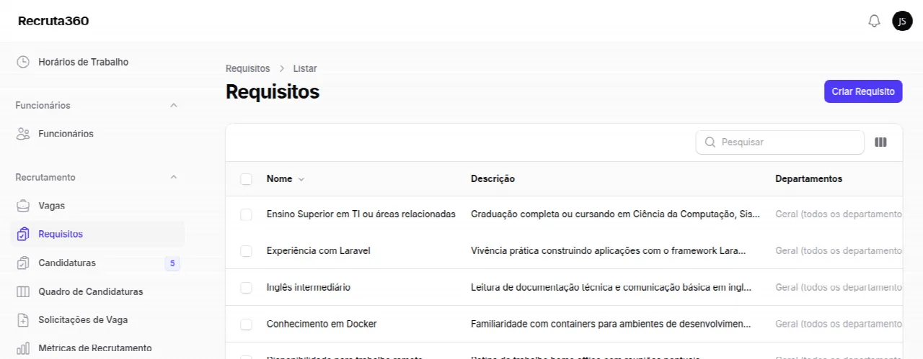Open the Conhecimento em Docker requirement
The height and width of the screenshot is (359, 923).
(322, 324)
